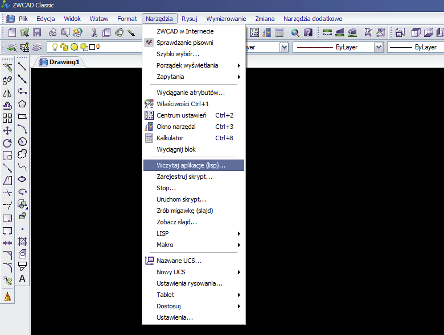Choose Nazwane UCS... entry
Viewport: 444px width, 335px height.
194,261
